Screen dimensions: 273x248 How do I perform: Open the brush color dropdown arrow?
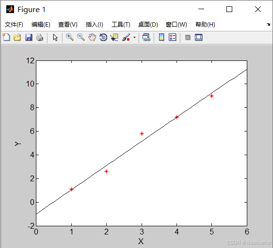(x=134, y=37)
